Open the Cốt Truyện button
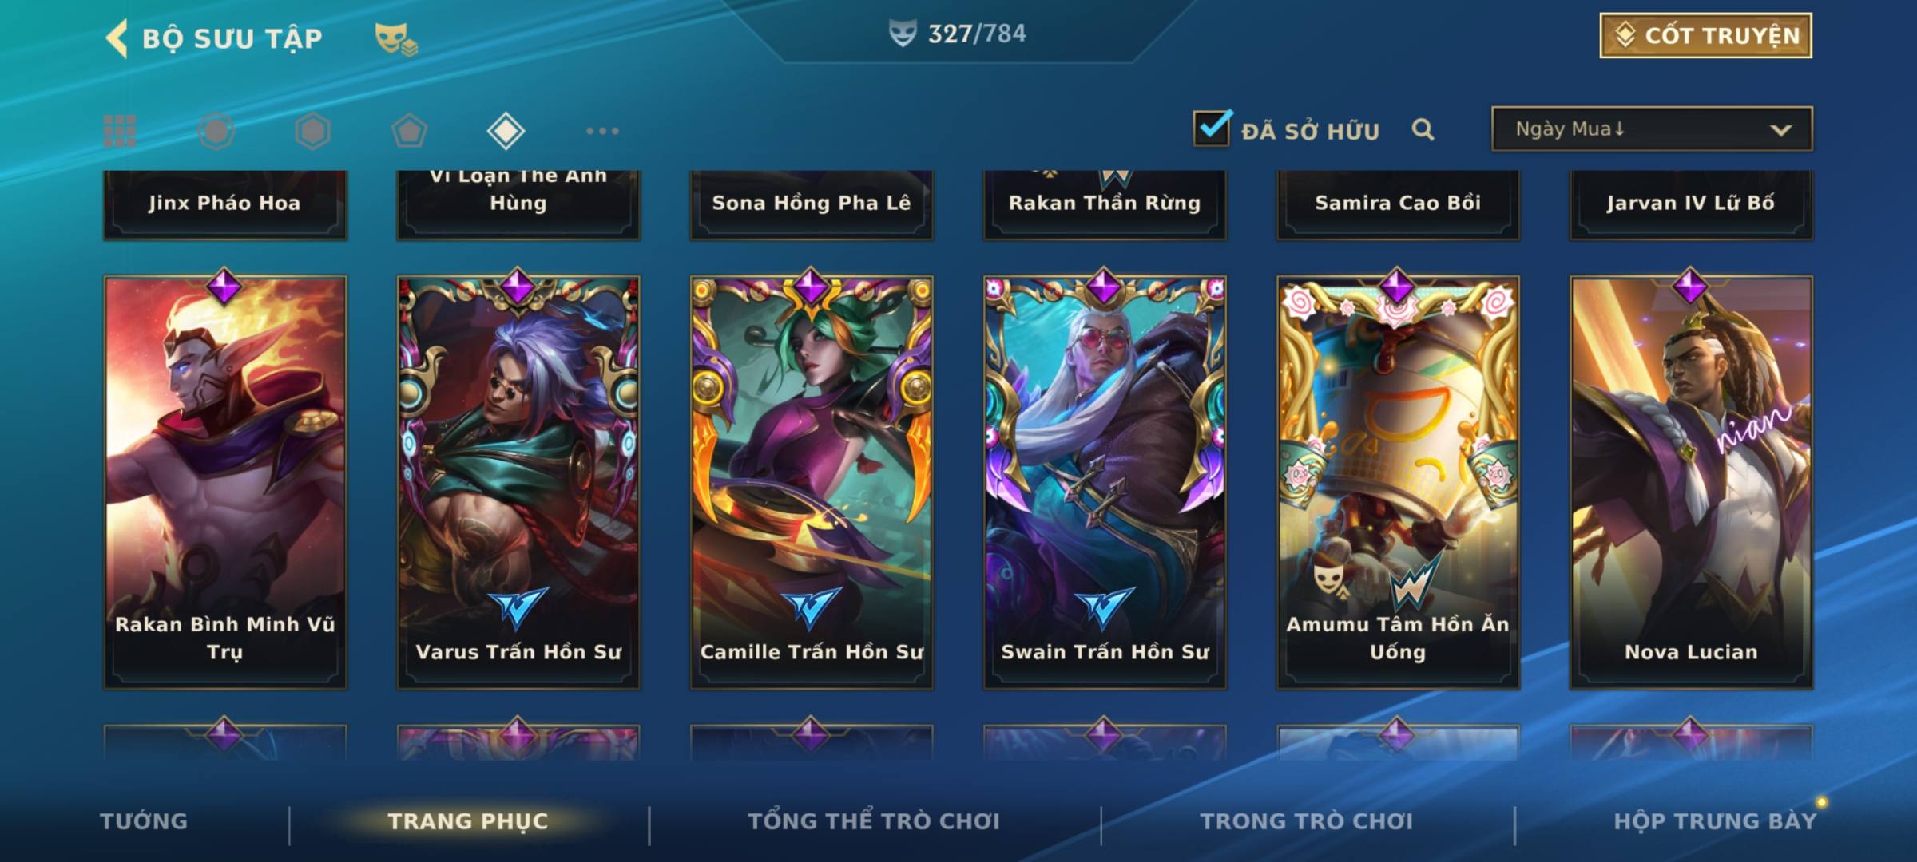 pyautogui.click(x=1705, y=35)
